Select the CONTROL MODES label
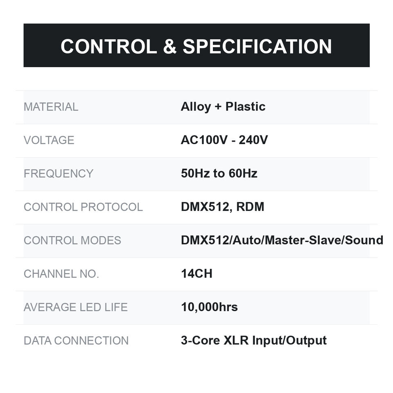Screen dimensions: 393x393 pyautogui.click(x=72, y=240)
